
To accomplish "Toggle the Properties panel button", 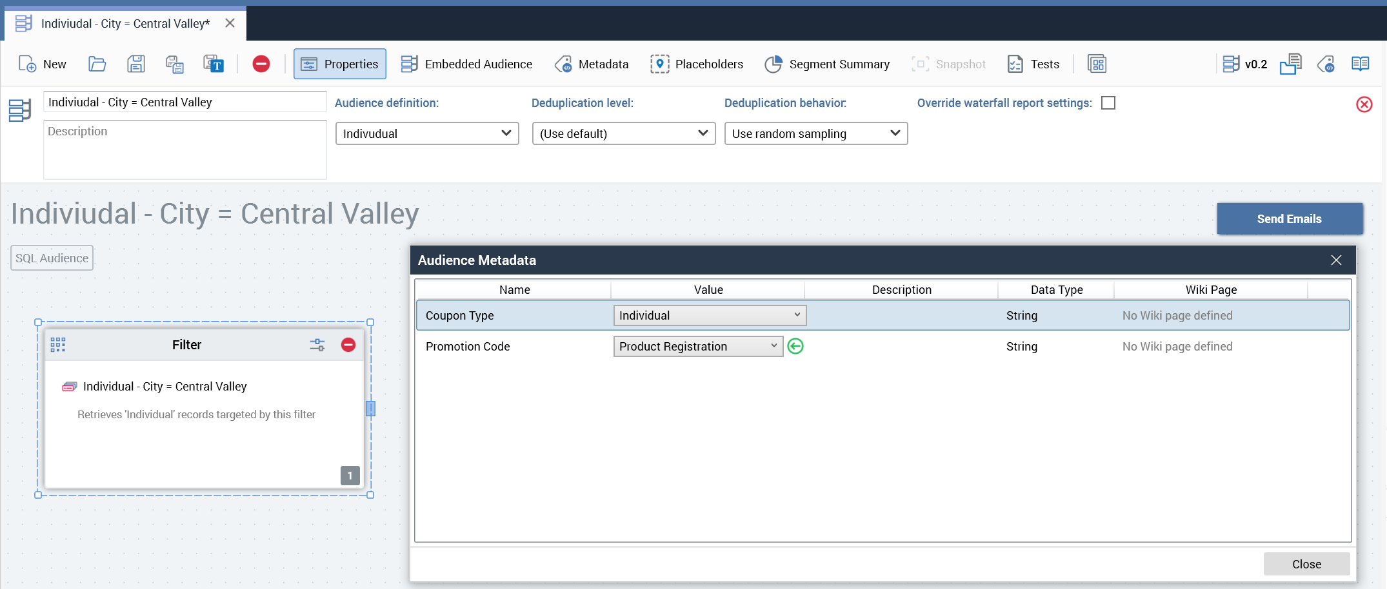I will tap(340, 64).
